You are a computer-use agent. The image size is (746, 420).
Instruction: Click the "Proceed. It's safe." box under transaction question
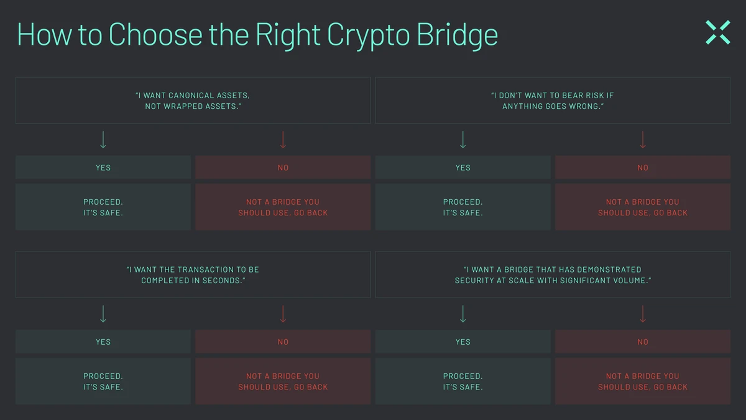pos(103,381)
